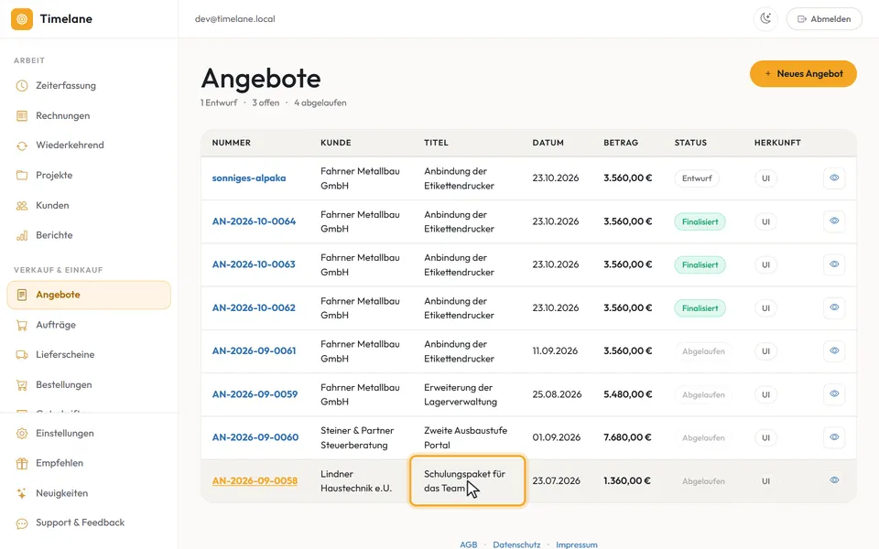Viewport: 879px width, 549px height.
Task: Click the STATUS column header
Action: [x=690, y=143]
